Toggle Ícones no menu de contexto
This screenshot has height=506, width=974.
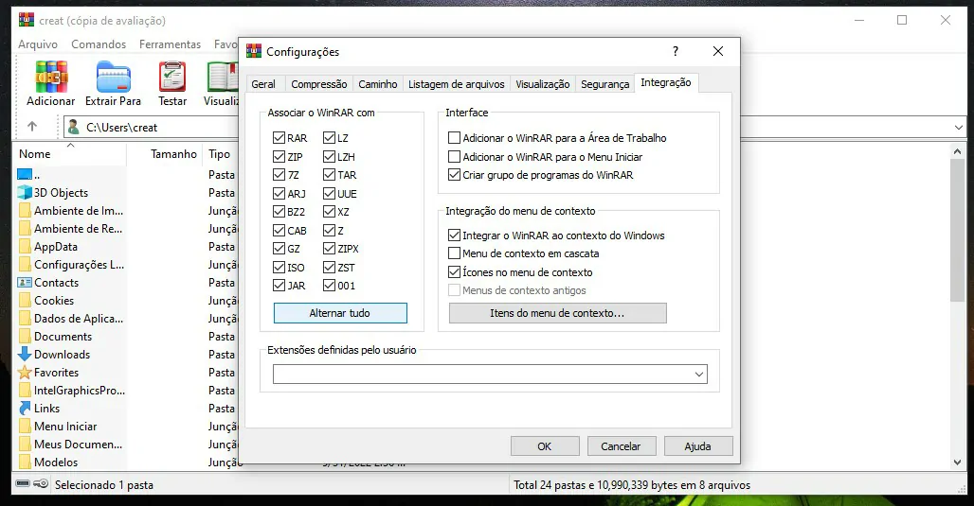tap(454, 271)
